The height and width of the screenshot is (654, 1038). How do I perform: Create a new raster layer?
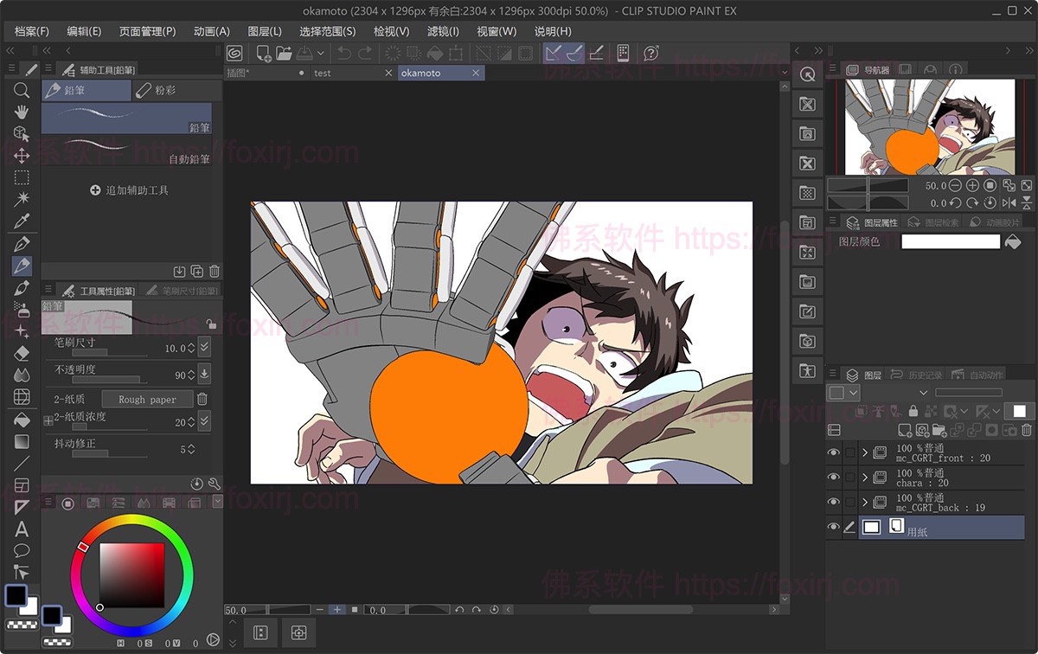[x=904, y=430]
